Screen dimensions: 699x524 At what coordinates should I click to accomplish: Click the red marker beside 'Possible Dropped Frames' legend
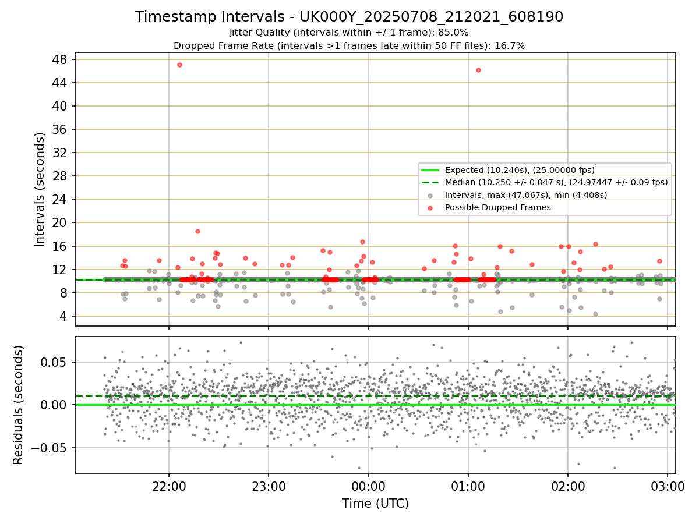430,208
